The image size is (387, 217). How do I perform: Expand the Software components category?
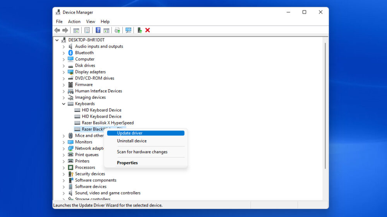(64, 180)
